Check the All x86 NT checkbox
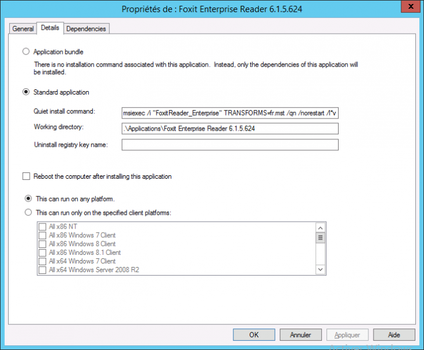424x350 pixels. pyautogui.click(x=42, y=226)
